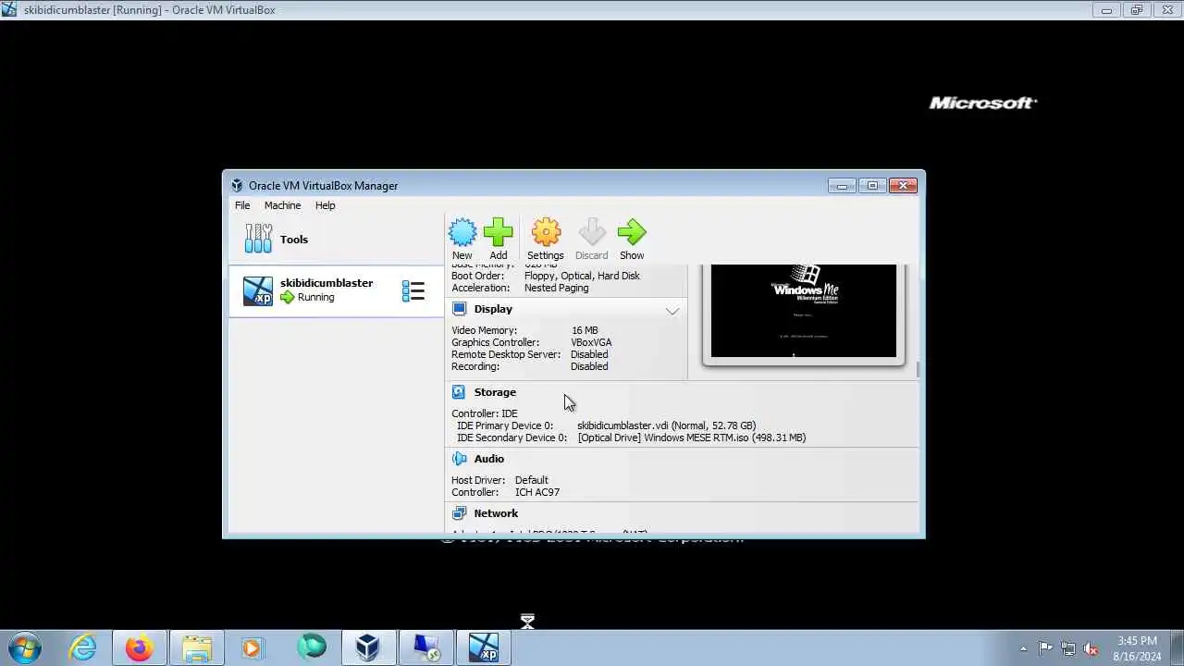Screen dimensions: 1184x666
Task: Click the skibidicumblaster.vdi storage entry
Action: click(x=666, y=425)
